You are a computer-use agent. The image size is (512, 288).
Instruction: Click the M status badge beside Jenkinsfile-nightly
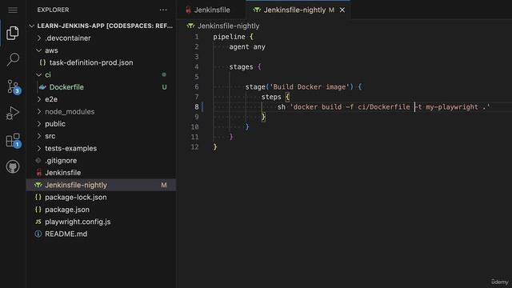pos(164,185)
